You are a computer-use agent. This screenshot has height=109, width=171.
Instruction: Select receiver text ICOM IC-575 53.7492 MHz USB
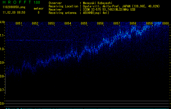pos(109,10)
